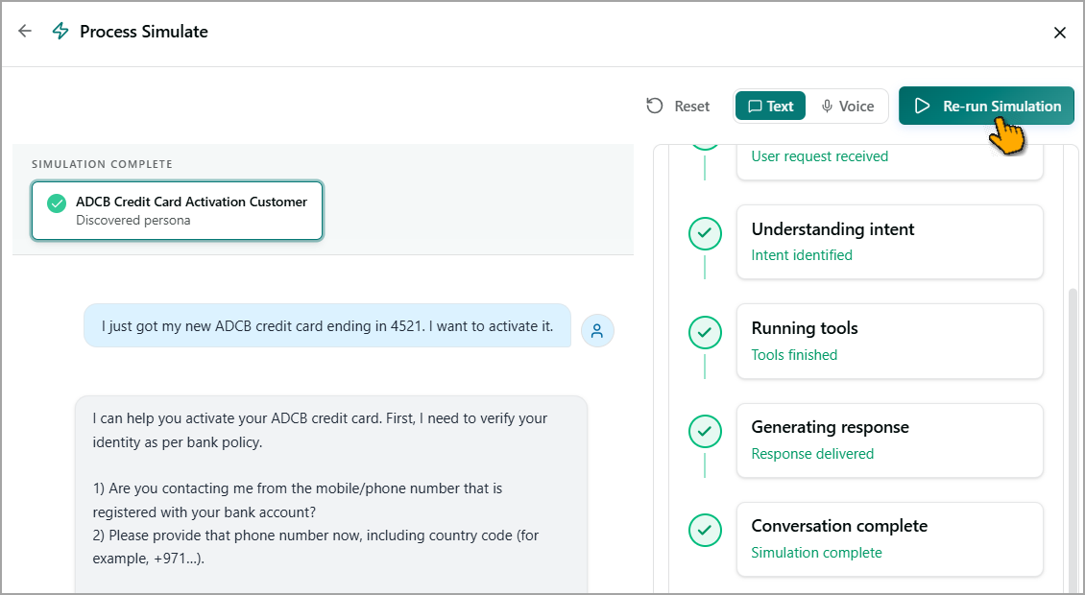Click the assistant's identity verification response
Image resolution: width=1085 pixels, height=595 pixels.
point(330,494)
